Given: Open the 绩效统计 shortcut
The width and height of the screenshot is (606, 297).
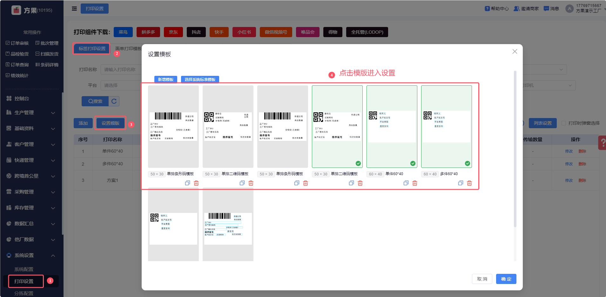Looking at the screenshot, I should (17, 76).
